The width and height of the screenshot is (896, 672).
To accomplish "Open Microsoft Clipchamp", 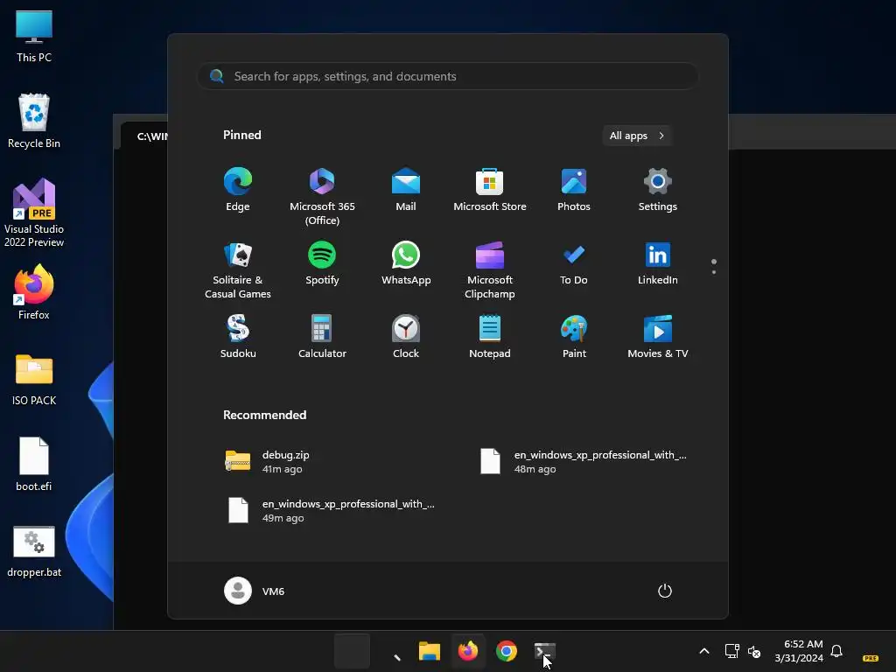I will (x=490, y=269).
